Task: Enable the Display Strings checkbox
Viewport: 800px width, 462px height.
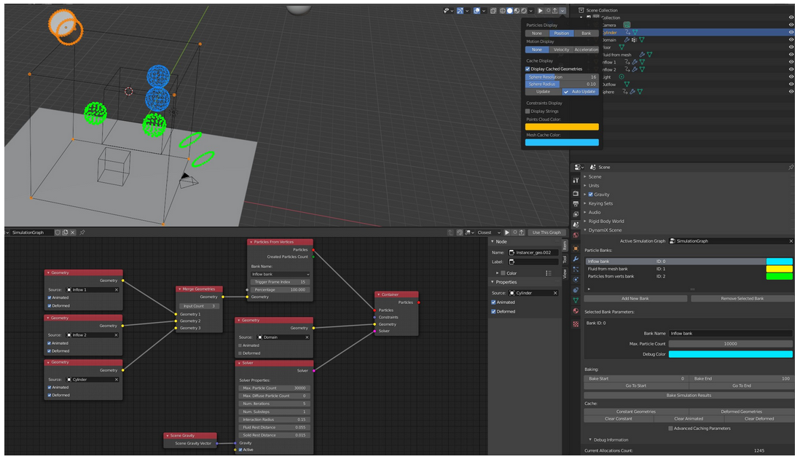Action: pyautogui.click(x=528, y=111)
